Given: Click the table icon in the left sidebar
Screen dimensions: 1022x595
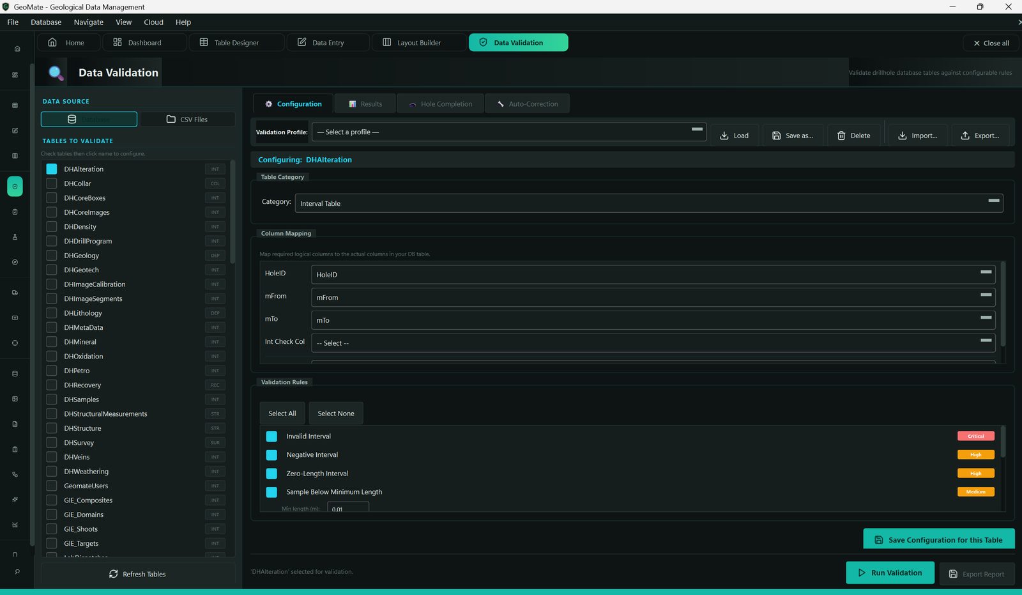Looking at the screenshot, I should pos(15,105).
